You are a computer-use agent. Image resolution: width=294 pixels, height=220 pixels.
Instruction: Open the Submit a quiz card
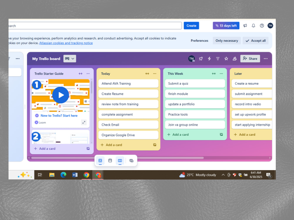(195, 83)
